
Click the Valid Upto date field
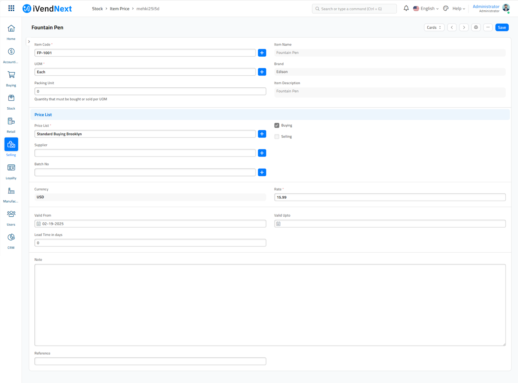coord(389,224)
